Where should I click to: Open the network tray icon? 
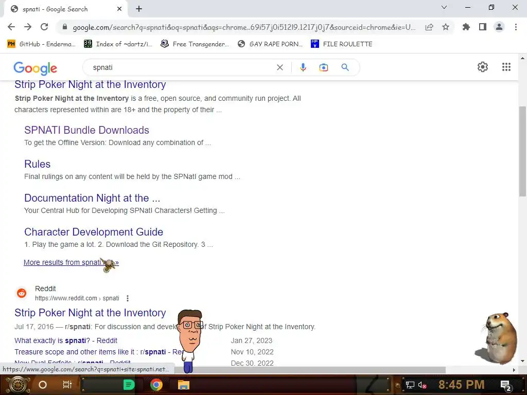pyautogui.click(x=410, y=385)
